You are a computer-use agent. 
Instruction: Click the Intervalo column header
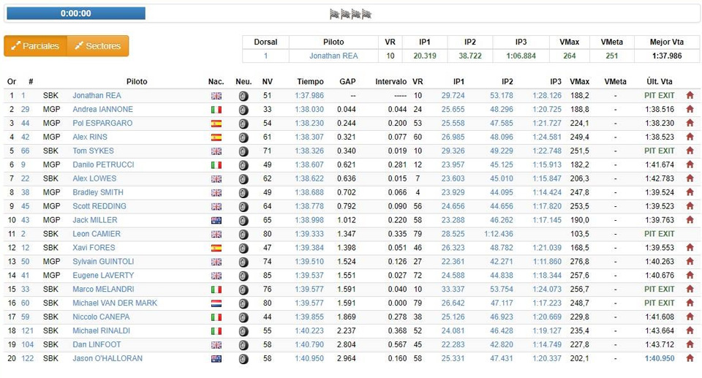(x=390, y=81)
